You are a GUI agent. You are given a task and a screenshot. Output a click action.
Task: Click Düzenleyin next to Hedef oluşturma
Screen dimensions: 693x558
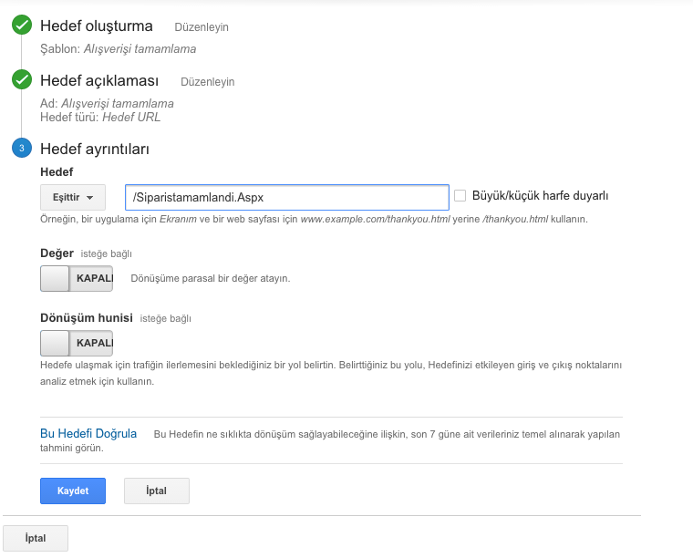point(202,27)
